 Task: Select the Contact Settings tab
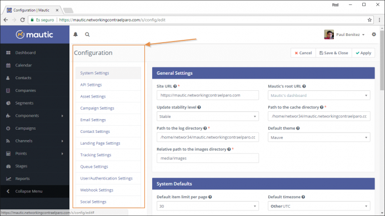[108, 131]
